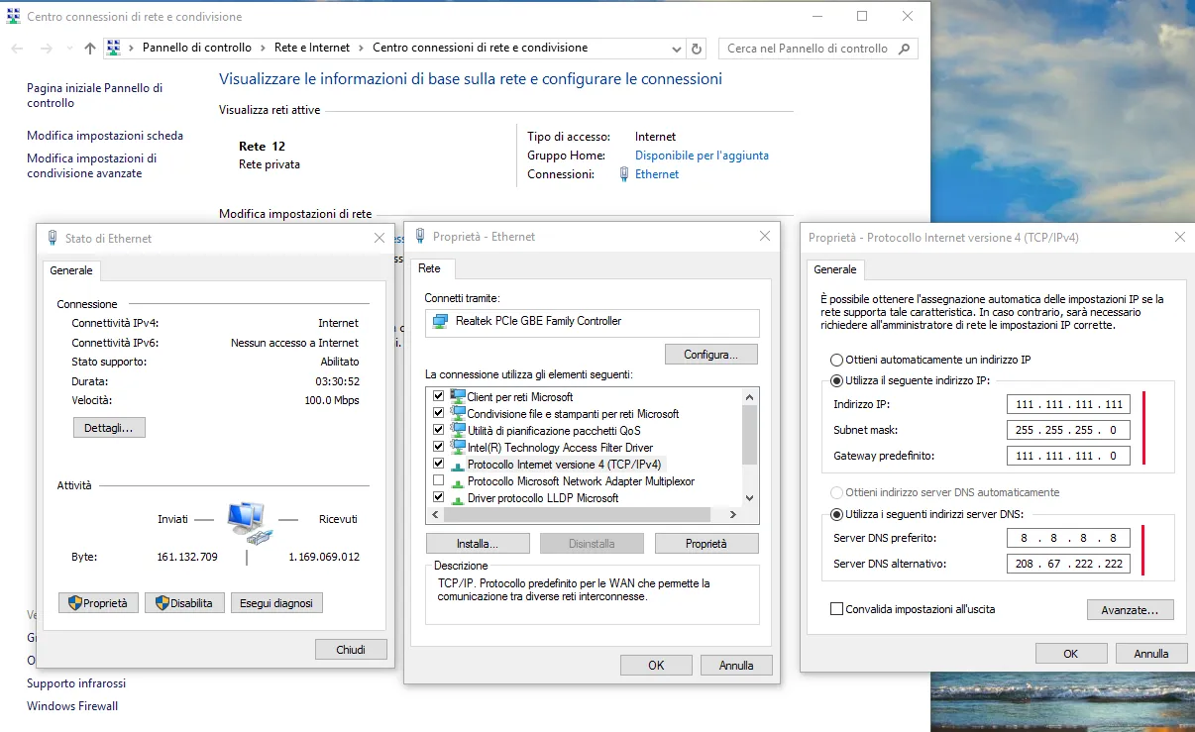This screenshot has height=732, width=1195.
Task: Click the Control Panel icon in address bar
Action: coord(114,49)
